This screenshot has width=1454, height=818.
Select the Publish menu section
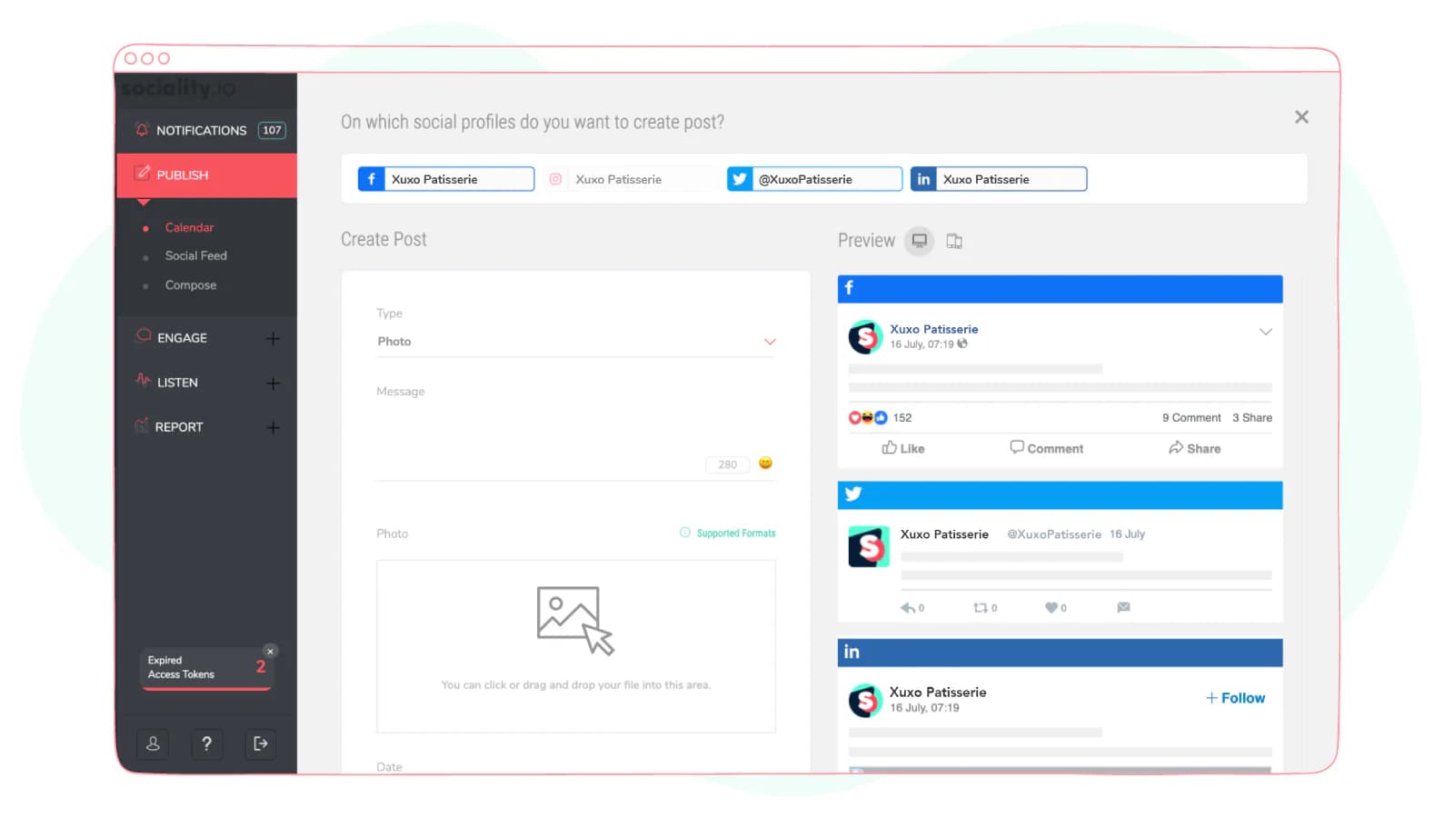(x=206, y=175)
